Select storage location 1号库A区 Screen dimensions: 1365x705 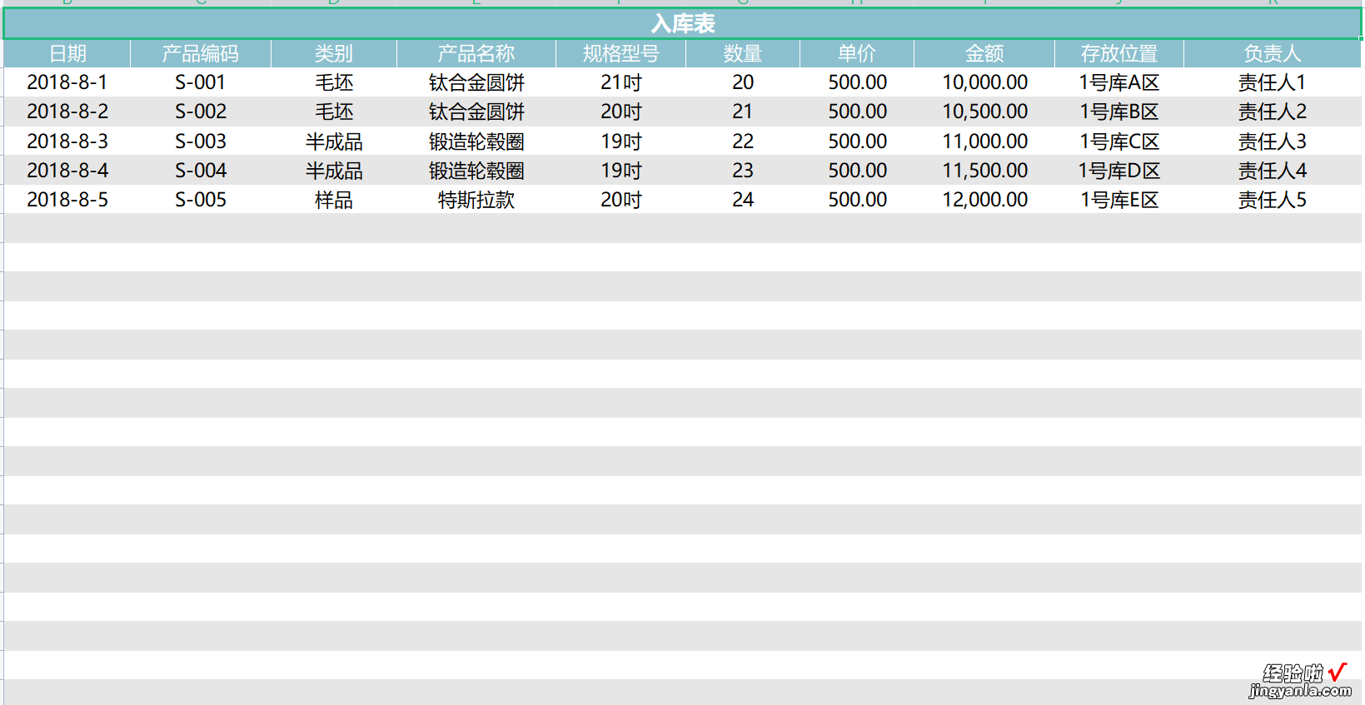(1119, 82)
